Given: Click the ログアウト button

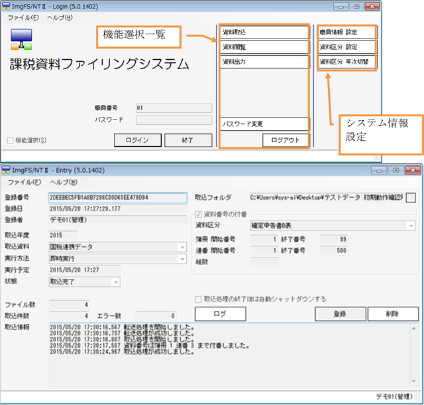Looking at the screenshot, I should (286, 140).
